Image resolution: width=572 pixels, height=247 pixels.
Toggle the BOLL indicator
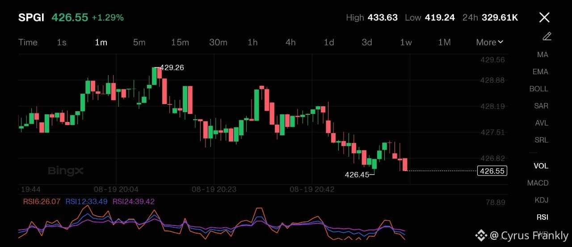click(539, 88)
